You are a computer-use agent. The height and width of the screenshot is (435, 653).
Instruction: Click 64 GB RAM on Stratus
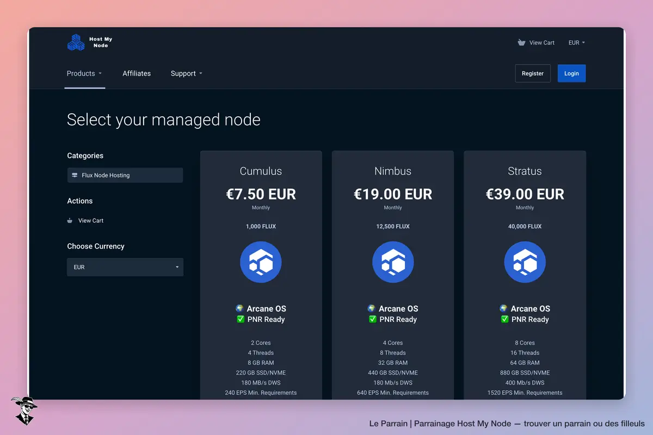(525, 363)
